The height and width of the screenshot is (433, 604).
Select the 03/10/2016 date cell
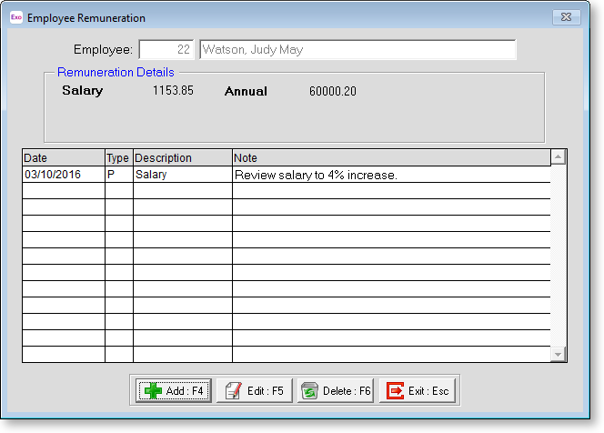(x=63, y=175)
